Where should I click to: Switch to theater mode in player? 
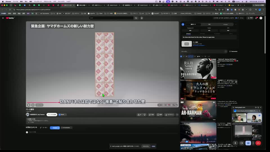coord(172,105)
